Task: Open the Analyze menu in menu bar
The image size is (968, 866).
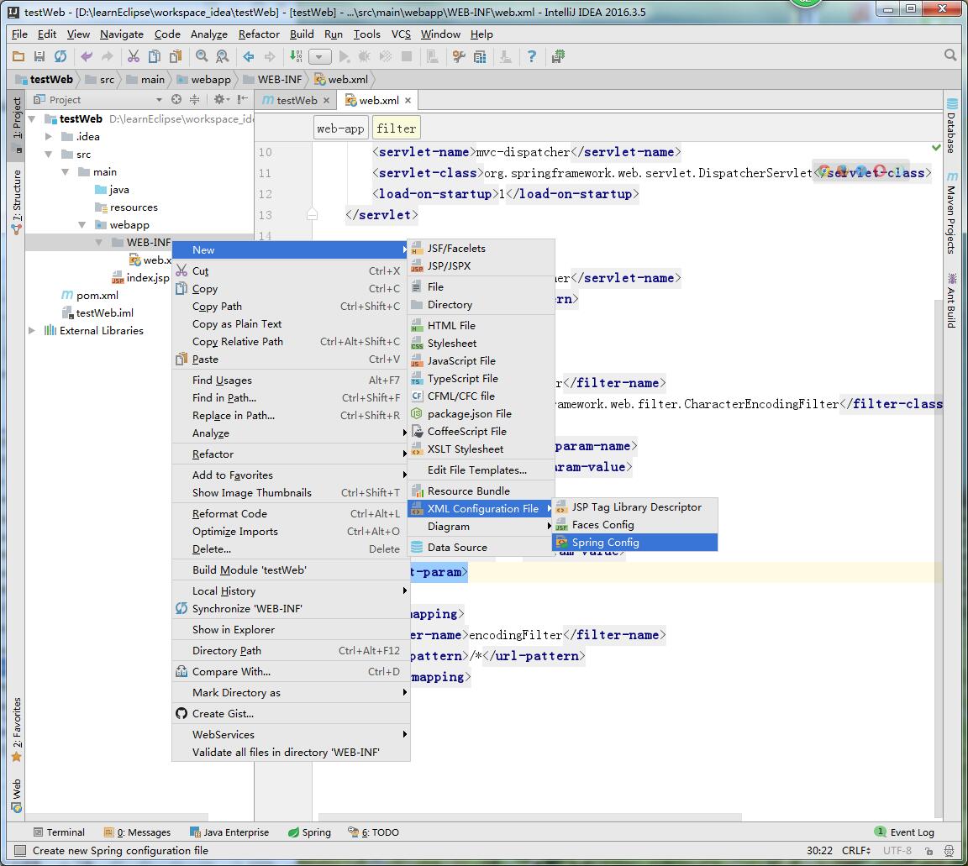Action: pyautogui.click(x=208, y=34)
